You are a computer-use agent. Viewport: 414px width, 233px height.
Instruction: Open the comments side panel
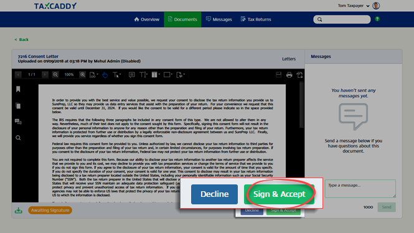click(18, 121)
